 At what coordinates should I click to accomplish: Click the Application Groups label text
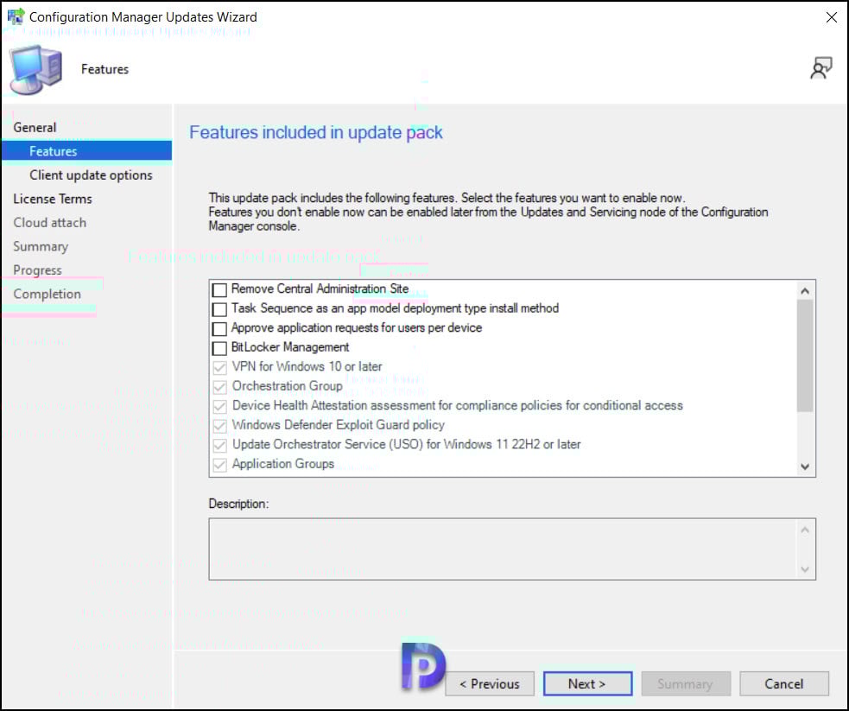coord(282,464)
